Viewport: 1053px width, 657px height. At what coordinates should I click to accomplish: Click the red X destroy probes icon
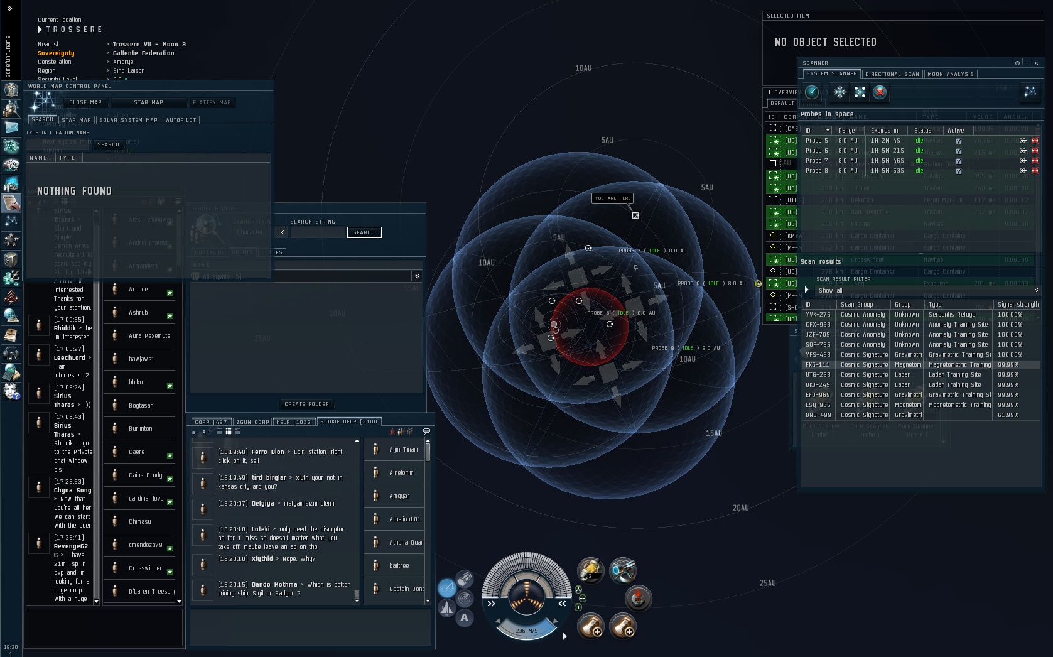tap(880, 92)
